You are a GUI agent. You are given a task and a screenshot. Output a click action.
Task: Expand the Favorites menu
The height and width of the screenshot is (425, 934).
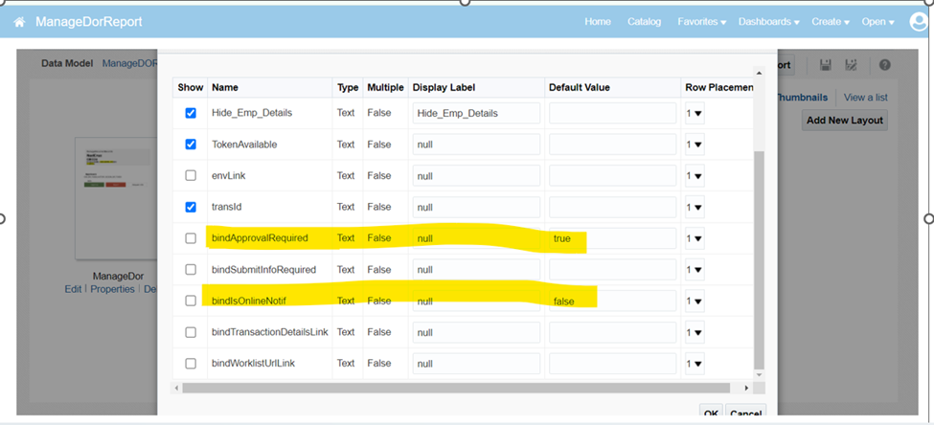coord(701,22)
